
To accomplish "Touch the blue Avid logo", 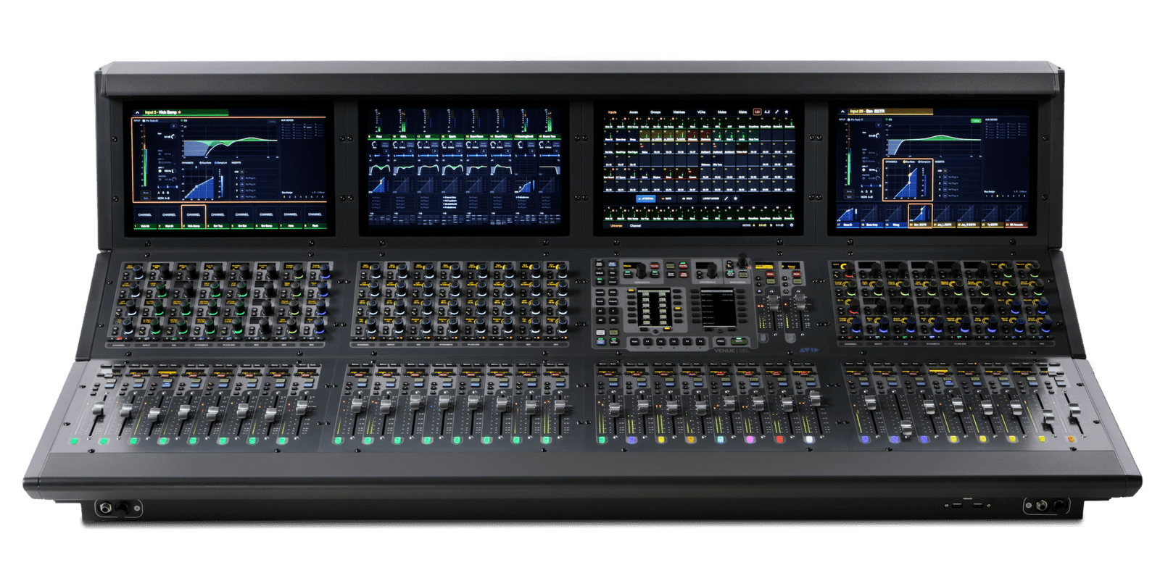I will pos(809,350).
